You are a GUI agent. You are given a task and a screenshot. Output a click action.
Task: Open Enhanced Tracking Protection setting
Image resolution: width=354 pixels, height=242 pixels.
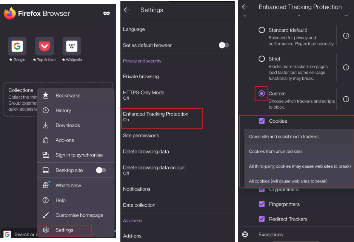tap(178, 117)
